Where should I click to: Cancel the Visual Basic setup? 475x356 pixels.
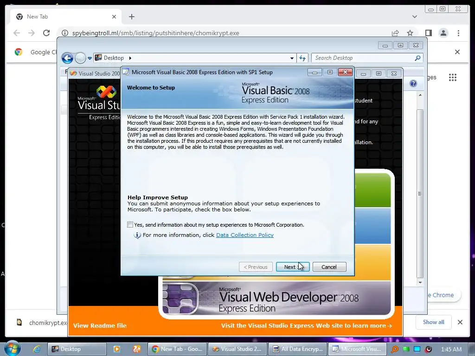329,267
